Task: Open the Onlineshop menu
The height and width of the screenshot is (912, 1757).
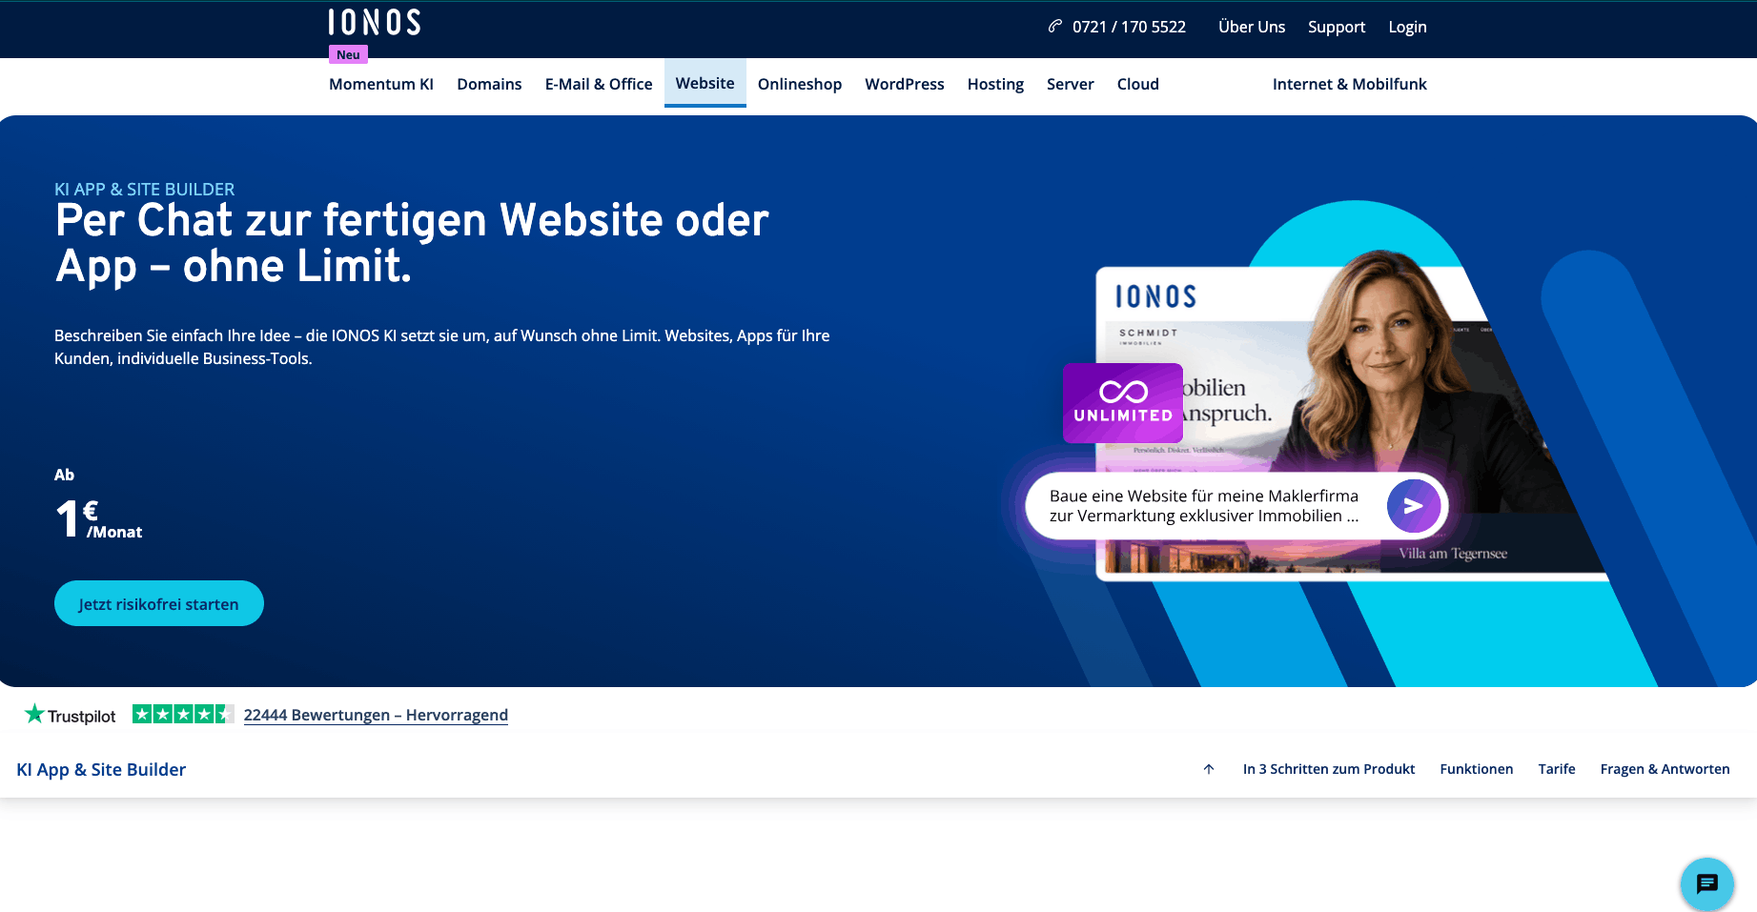Action: point(800,84)
